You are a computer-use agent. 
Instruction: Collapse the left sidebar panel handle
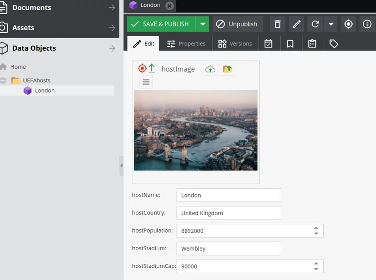(121, 165)
